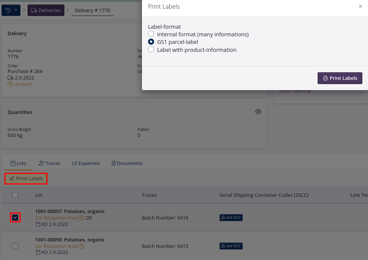368x260 pixels.
Task: Check the lot 1001-00098 checkbox
Action: coord(15,246)
